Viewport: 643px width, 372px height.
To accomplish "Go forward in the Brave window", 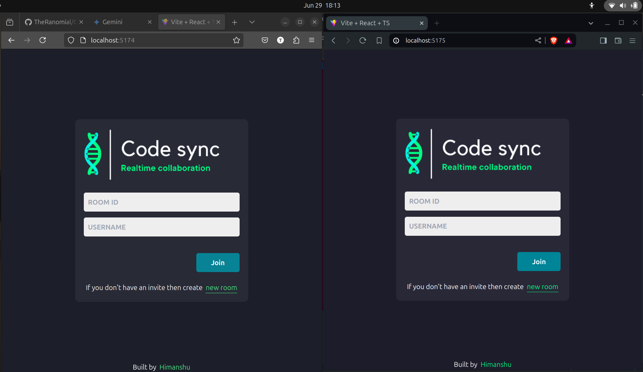I will tap(348, 41).
